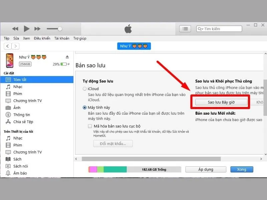Click Đổi mật khẩu button

coord(113,144)
